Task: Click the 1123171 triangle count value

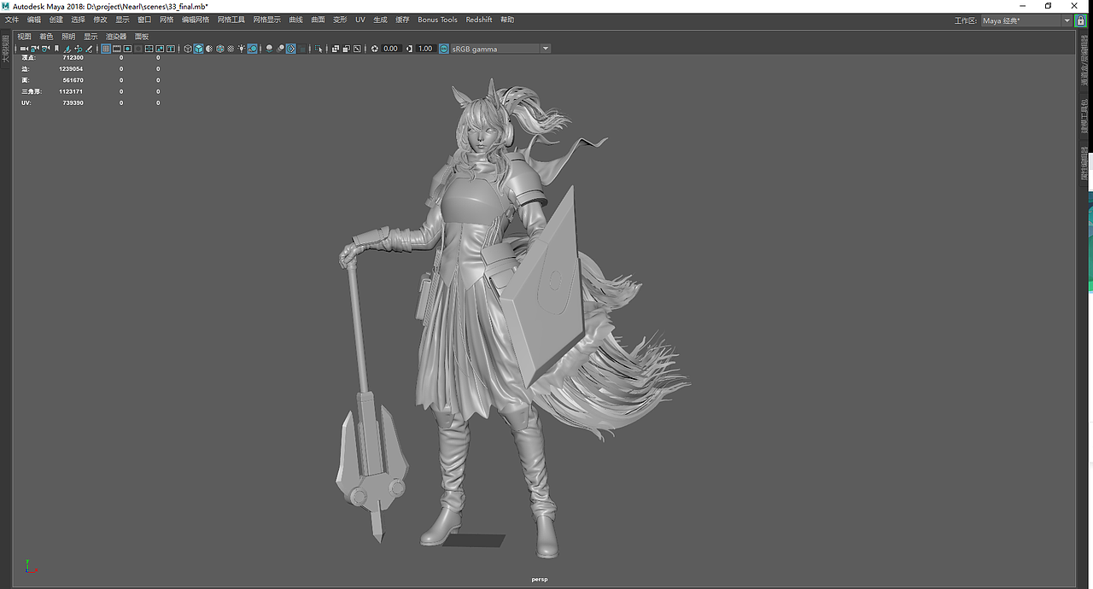Action: tap(71, 91)
